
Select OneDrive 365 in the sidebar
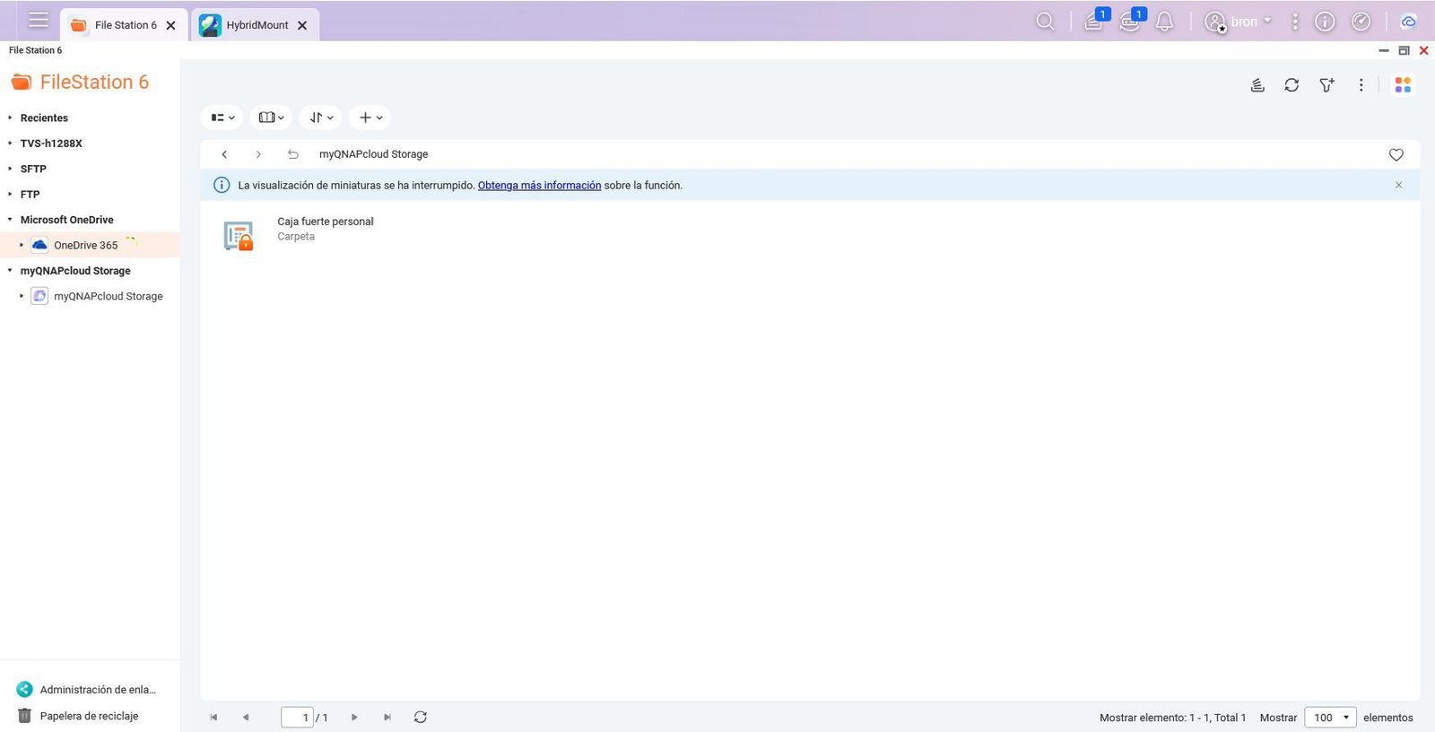coord(85,245)
